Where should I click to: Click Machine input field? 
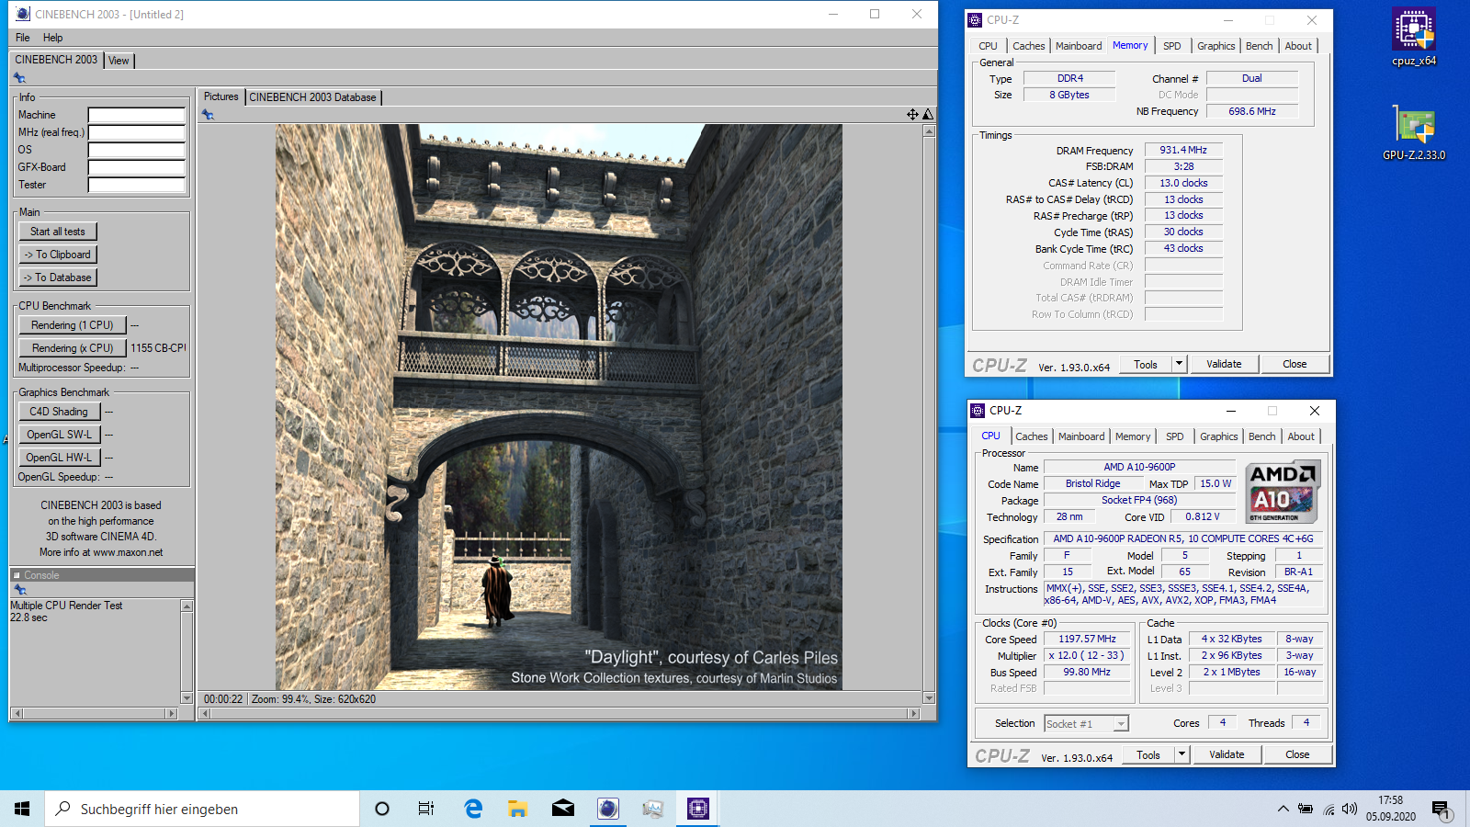click(x=137, y=115)
